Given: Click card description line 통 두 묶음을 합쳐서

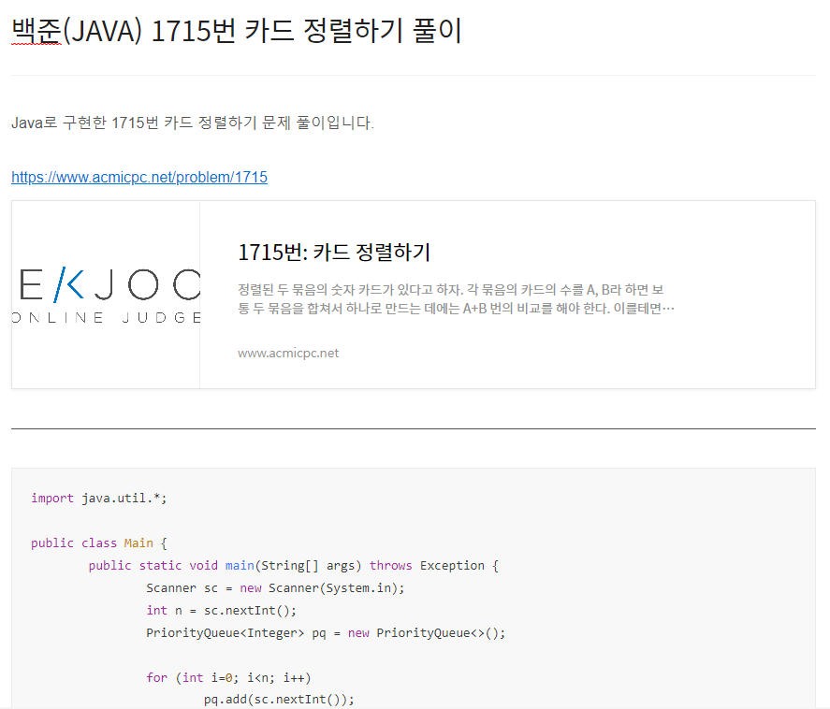Looking at the screenshot, I should pyautogui.click(x=456, y=309).
